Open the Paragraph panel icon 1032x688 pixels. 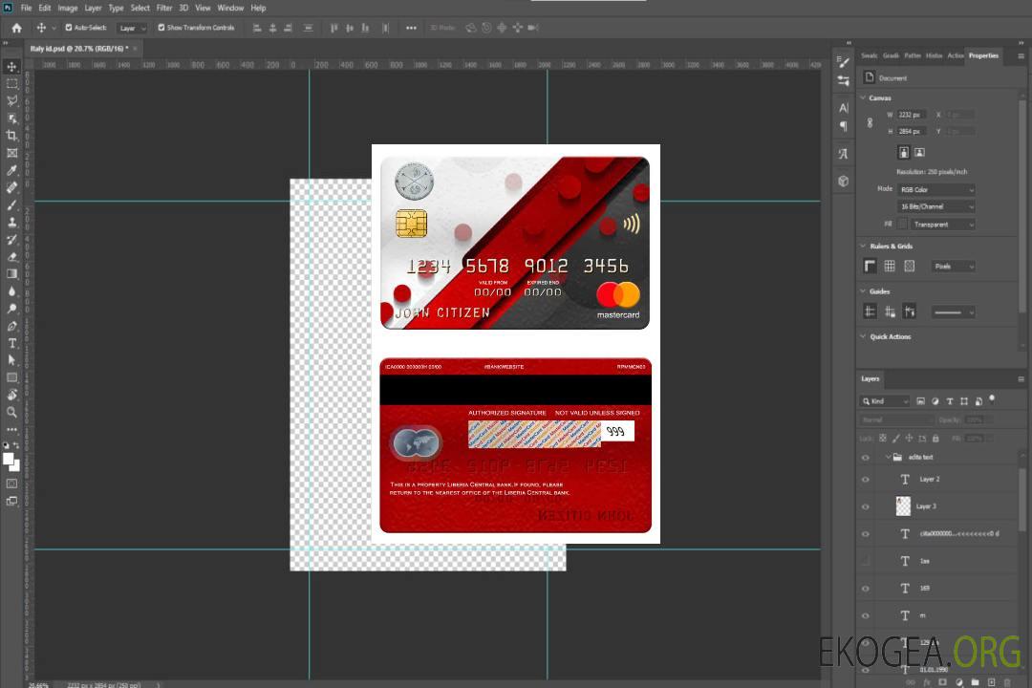click(x=843, y=126)
